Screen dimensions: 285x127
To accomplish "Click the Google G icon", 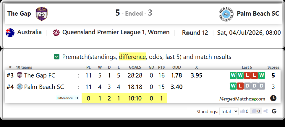I will pos(274,111).
